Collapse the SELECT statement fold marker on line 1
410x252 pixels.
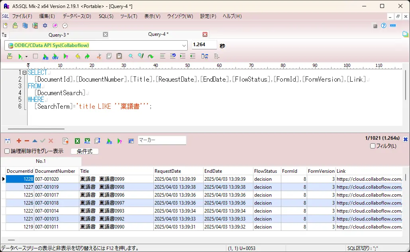coord(24,73)
